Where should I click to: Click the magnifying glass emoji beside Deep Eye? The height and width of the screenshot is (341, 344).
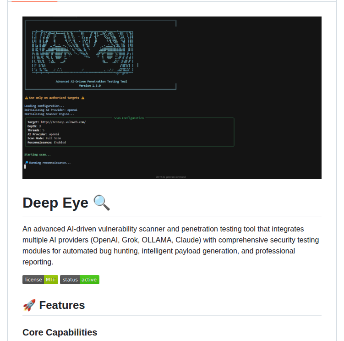click(102, 203)
